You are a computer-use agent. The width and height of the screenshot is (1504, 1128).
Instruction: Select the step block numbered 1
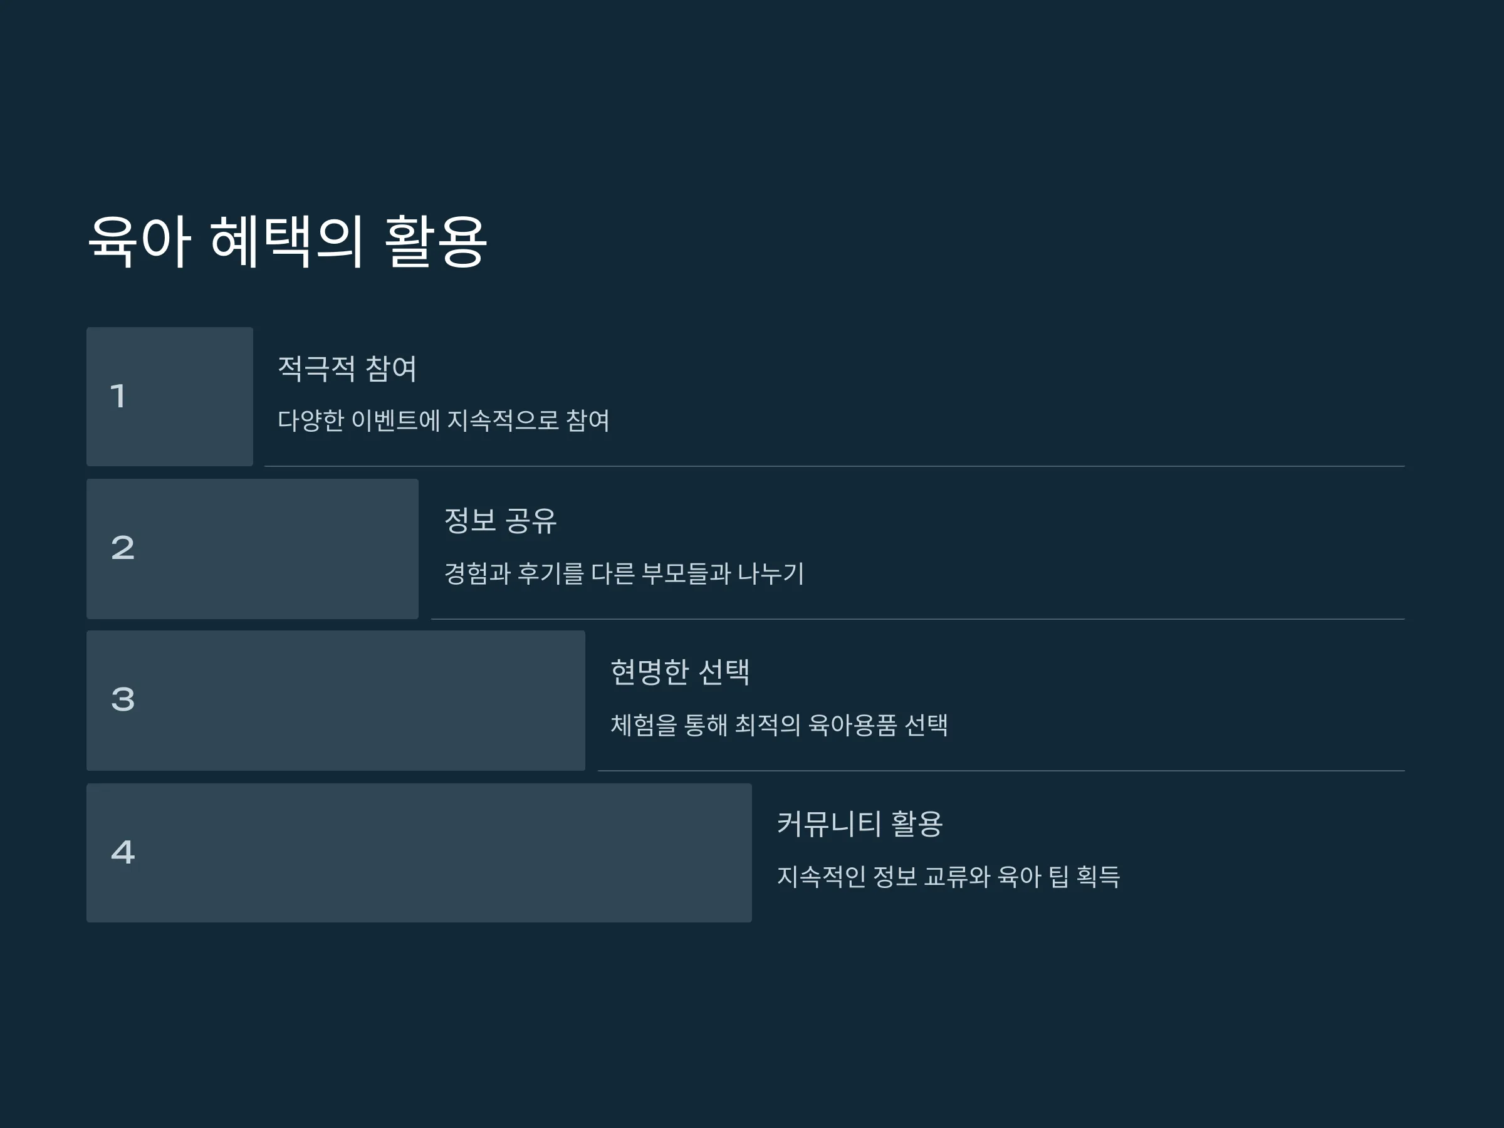pos(169,397)
